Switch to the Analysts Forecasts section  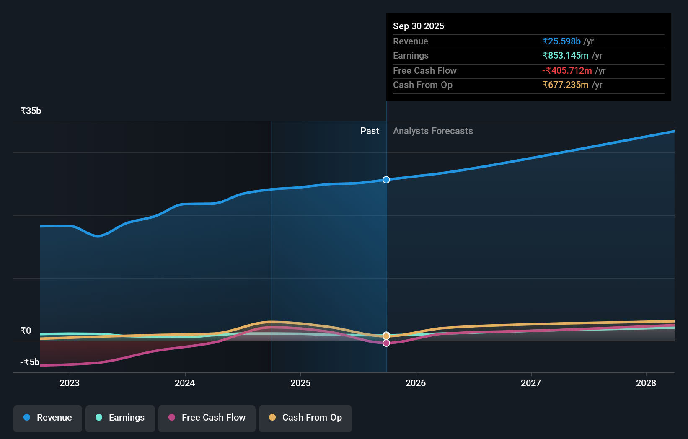433,131
